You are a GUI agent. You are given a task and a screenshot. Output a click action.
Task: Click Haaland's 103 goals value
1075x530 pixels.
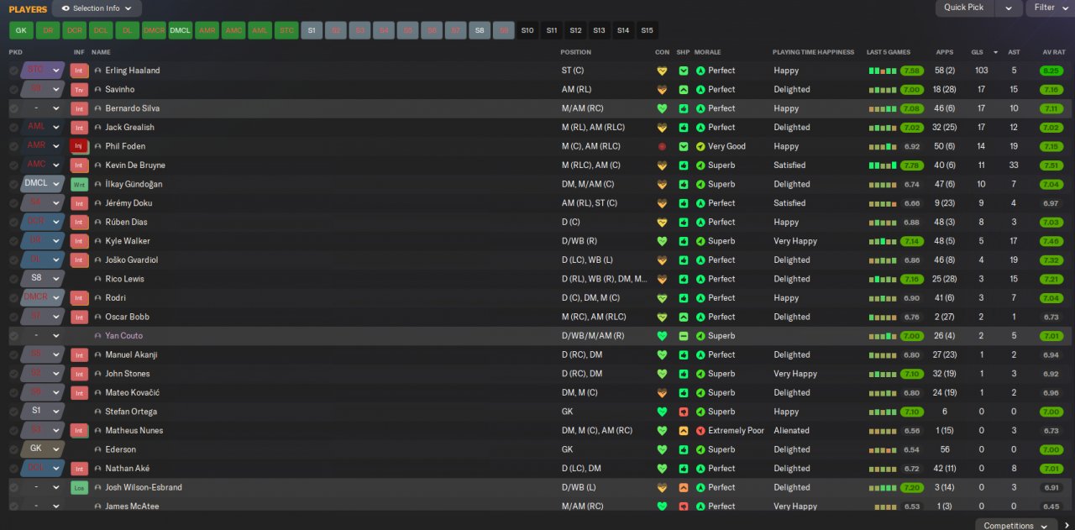[981, 71]
